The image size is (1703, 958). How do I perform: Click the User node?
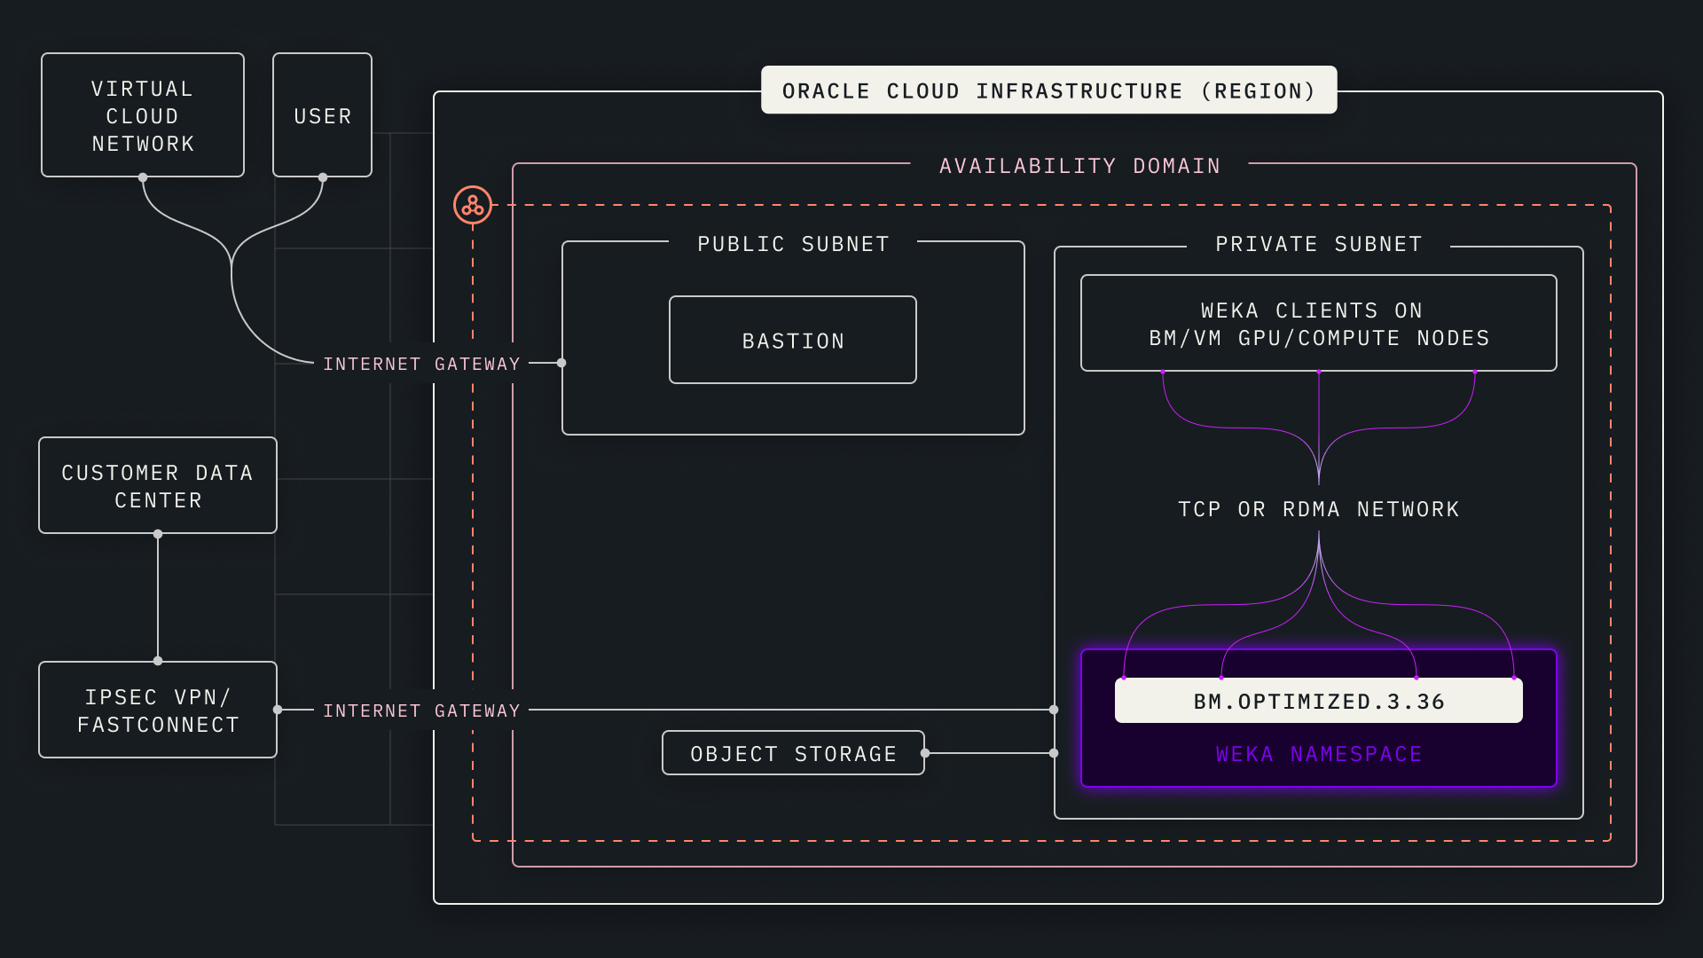[321, 115]
